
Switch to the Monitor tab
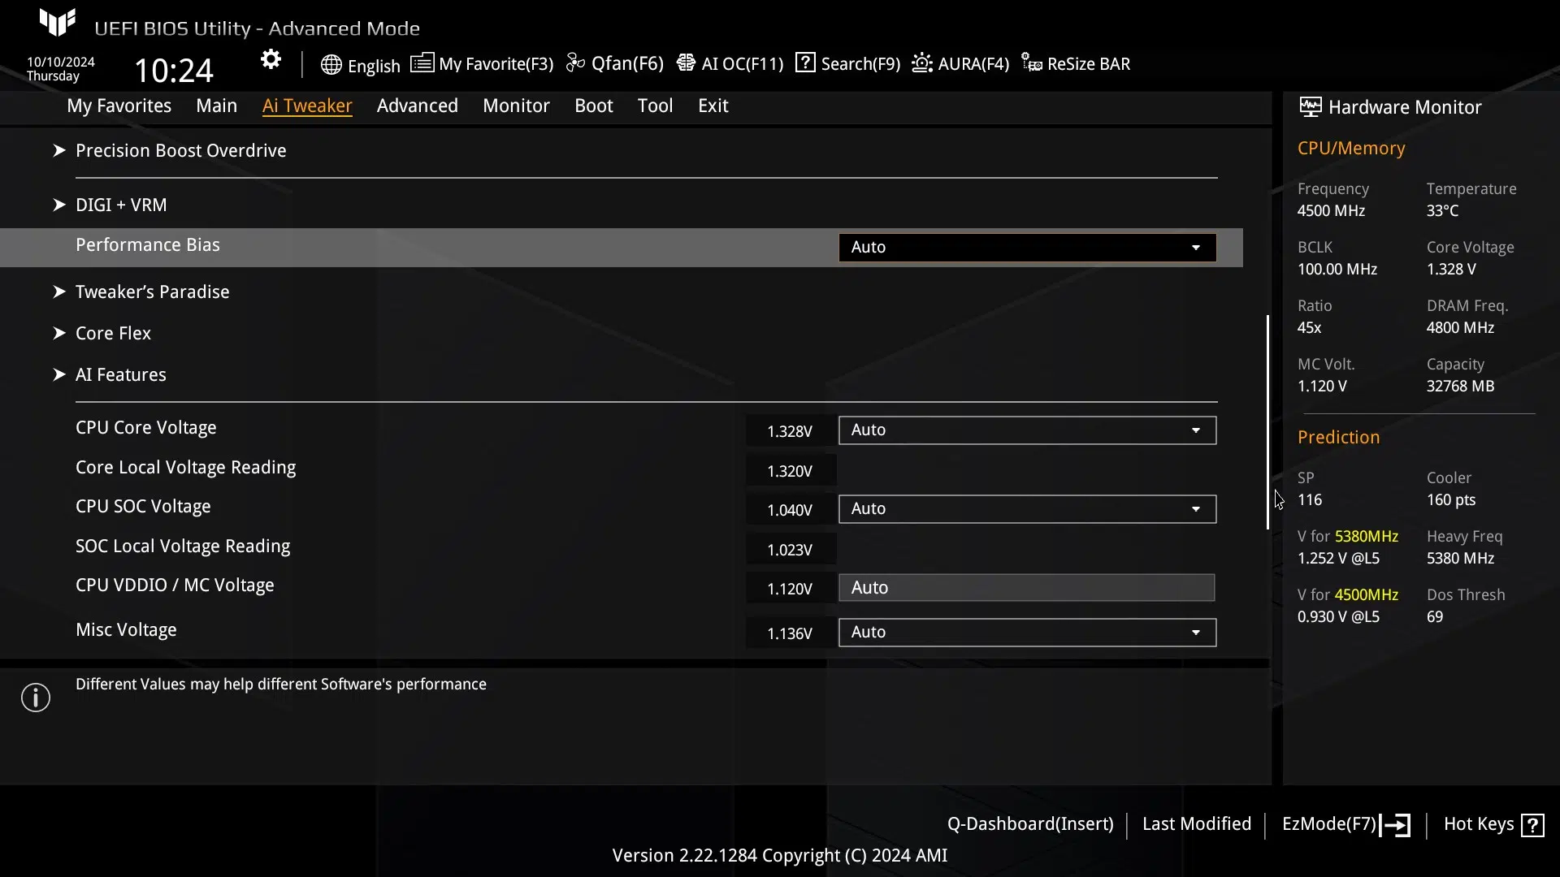(x=516, y=106)
